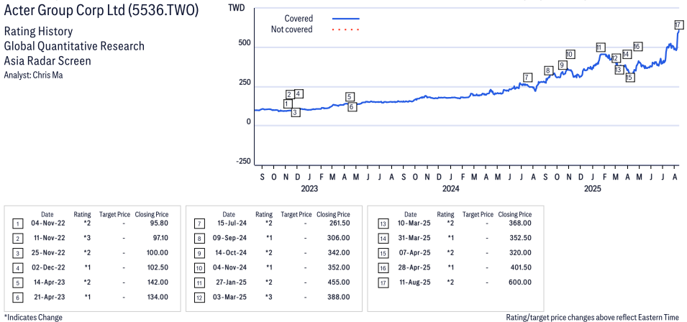Viewport: 687px width, 322px height.
Task: Click the date 04-Nov-22 in the table
Action: point(47,224)
